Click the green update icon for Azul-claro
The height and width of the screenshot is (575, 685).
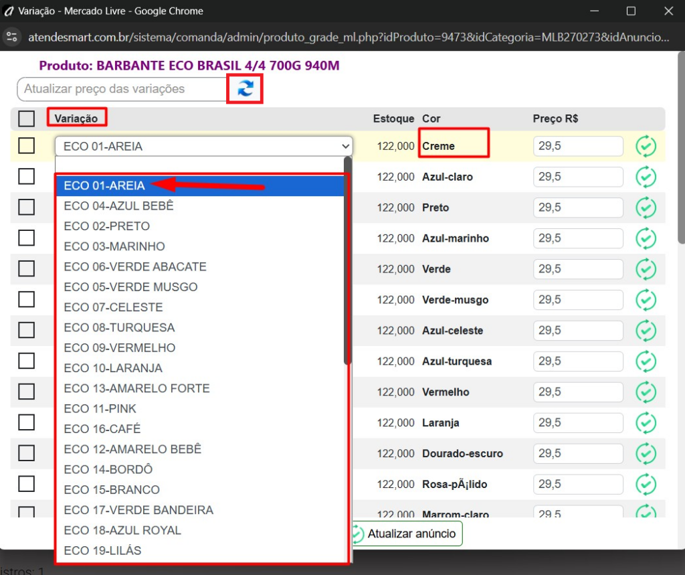pos(646,177)
